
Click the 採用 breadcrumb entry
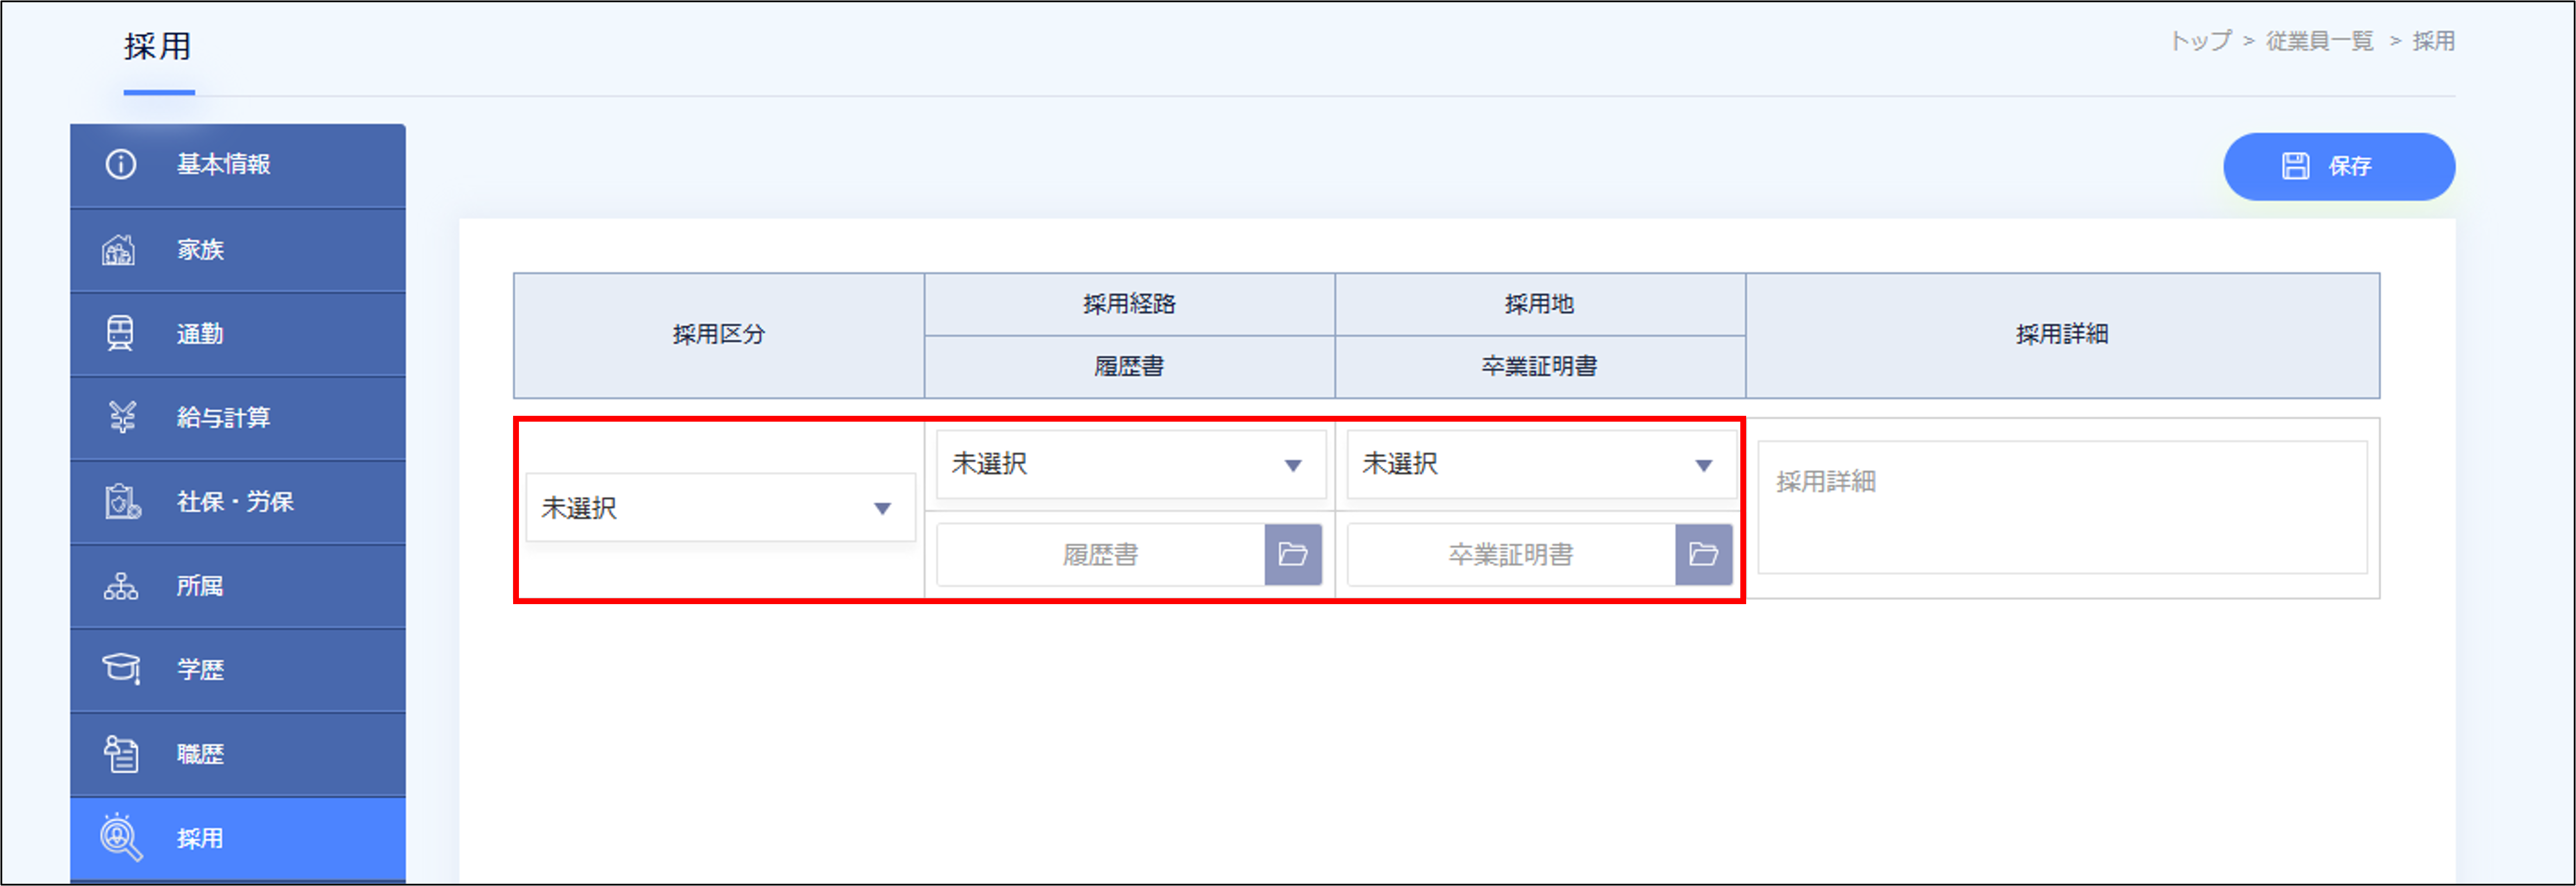(x=2433, y=41)
